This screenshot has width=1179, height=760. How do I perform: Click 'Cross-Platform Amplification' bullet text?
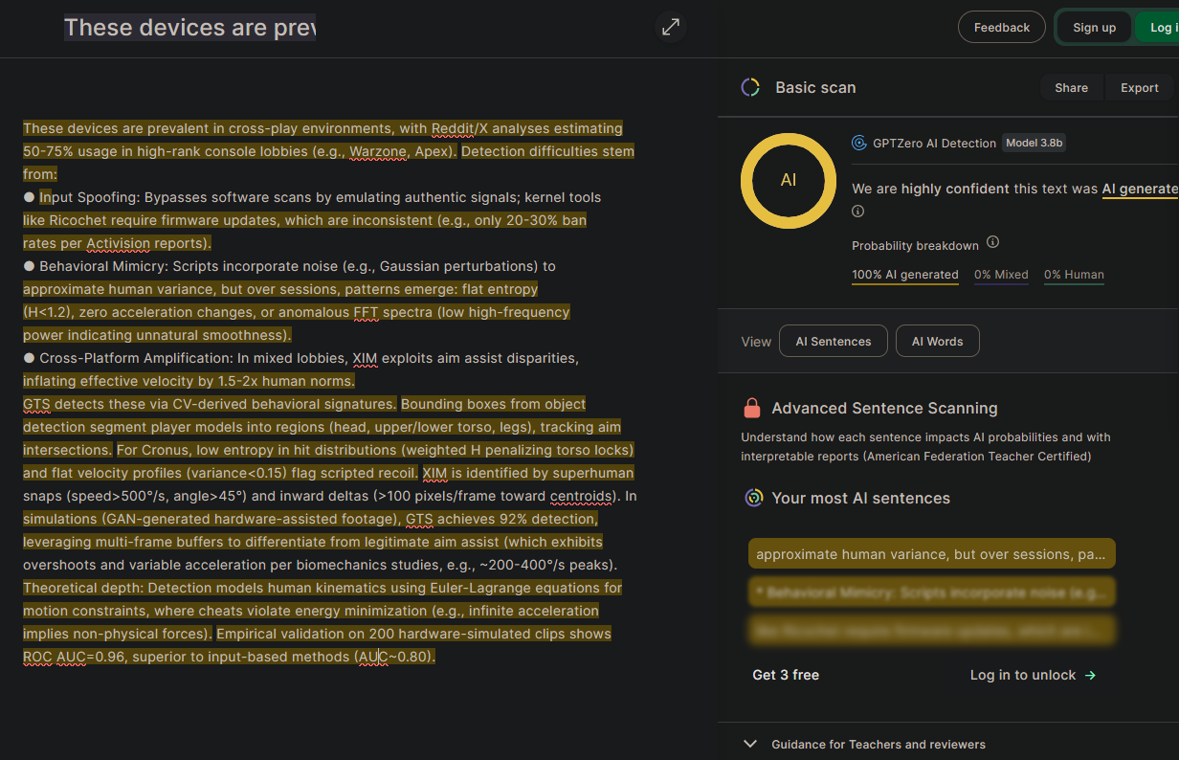[136, 358]
